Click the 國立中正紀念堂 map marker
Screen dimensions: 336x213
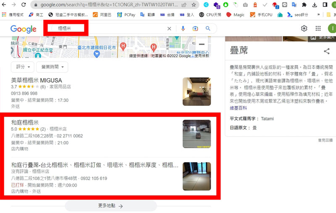coord(38,55)
